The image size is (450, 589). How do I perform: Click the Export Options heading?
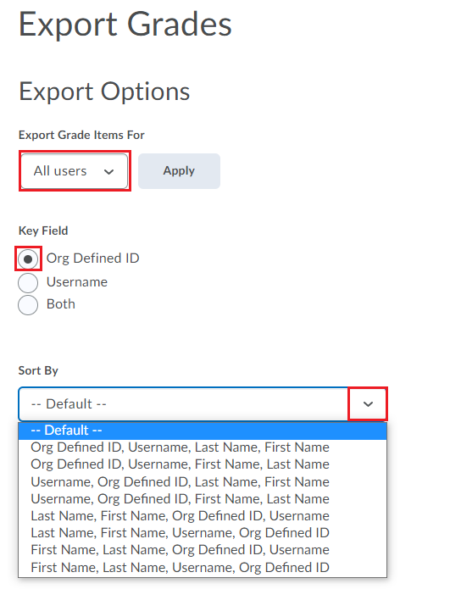coord(104,92)
